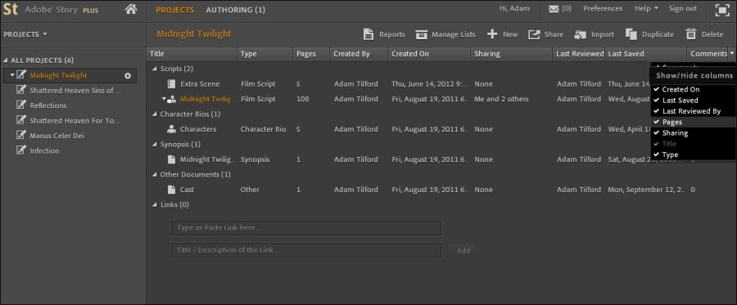Click Sign out
Viewport: 737px width, 305px height.
683,8
